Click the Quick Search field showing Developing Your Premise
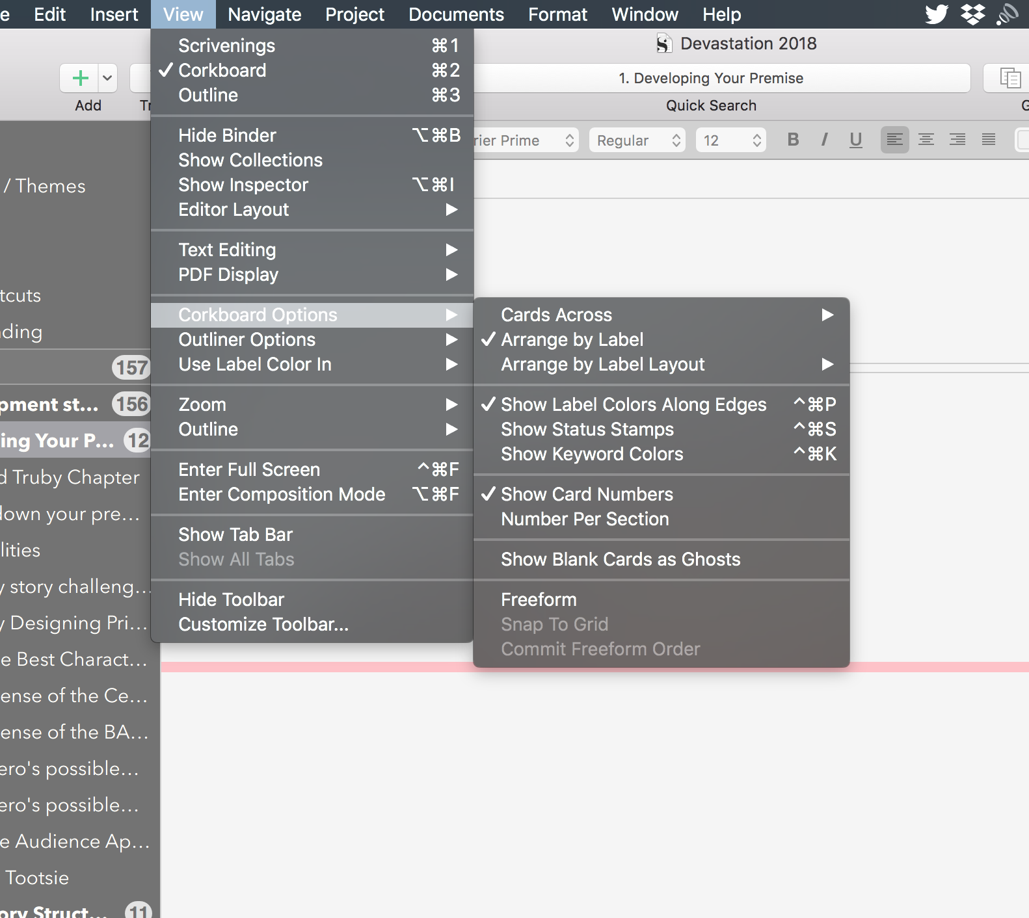The image size is (1029, 918). [x=711, y=78]
